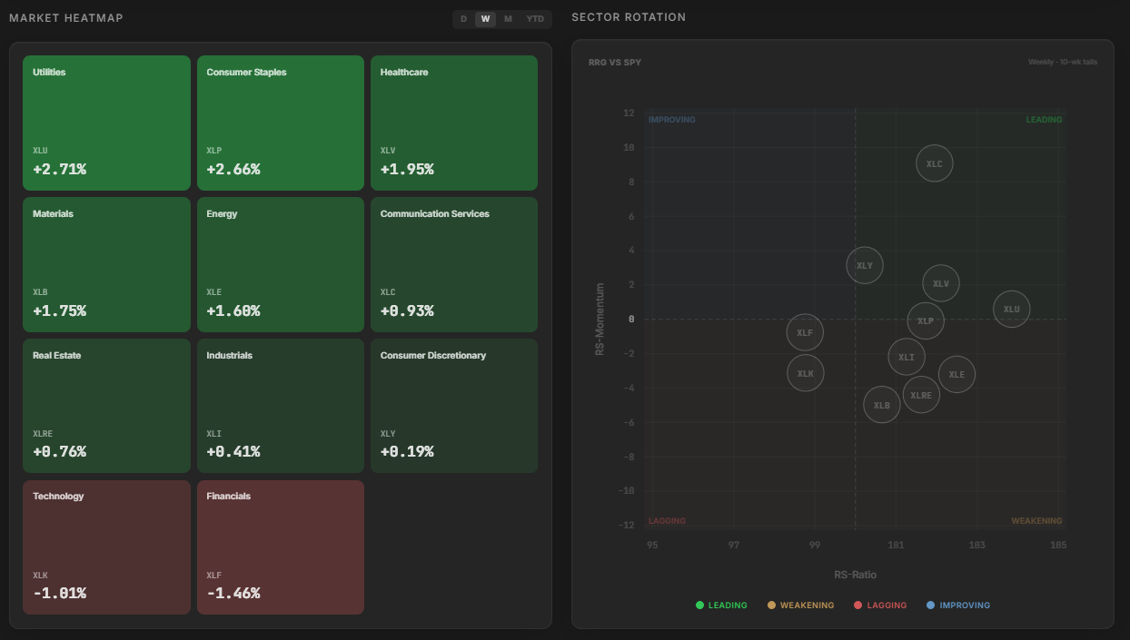Toggle the WEAKENING legend entry

point(800,606)
